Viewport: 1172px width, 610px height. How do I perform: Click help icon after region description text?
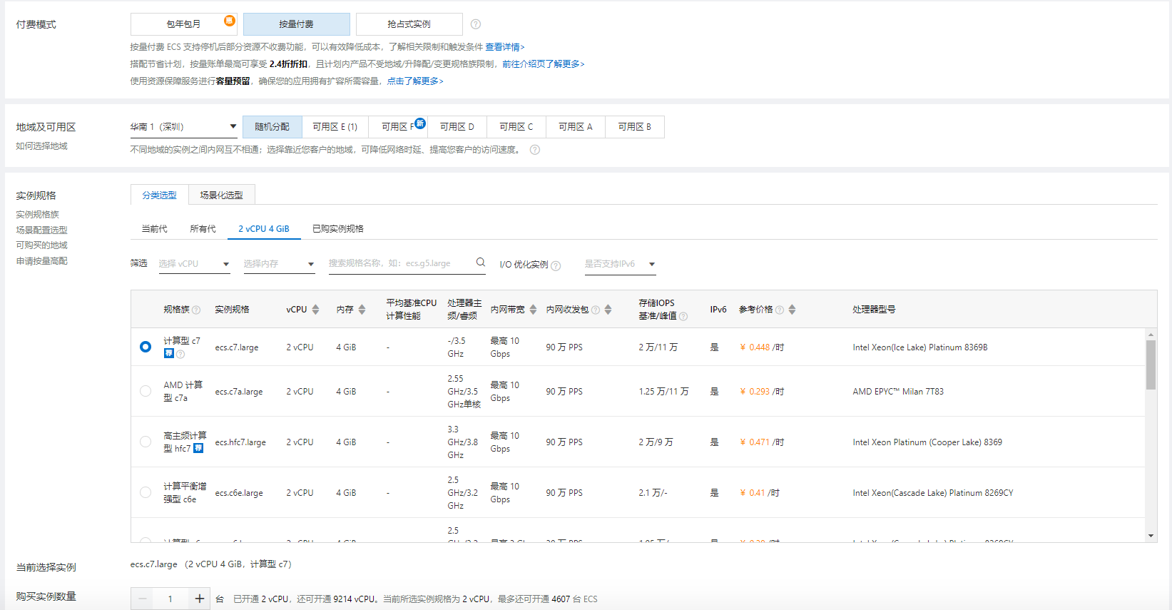[535, 150]
